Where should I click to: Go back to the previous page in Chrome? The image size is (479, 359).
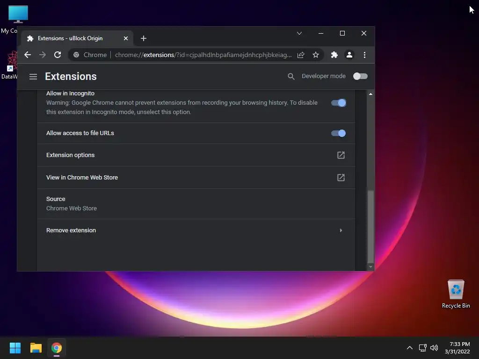[28, 55]
